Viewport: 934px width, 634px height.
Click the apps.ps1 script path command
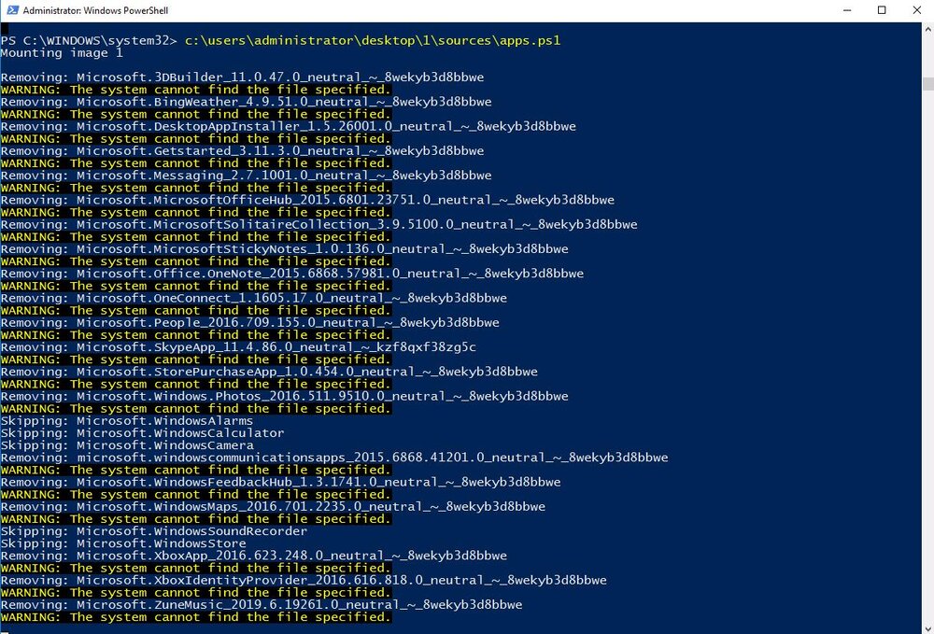(373, 40)
